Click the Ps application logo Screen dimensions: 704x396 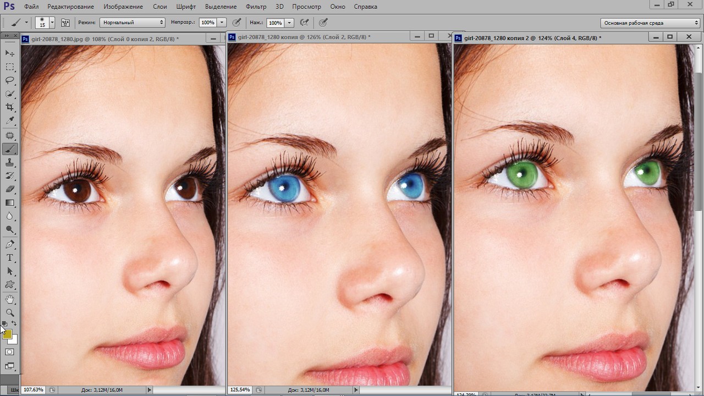pos(9,7)
